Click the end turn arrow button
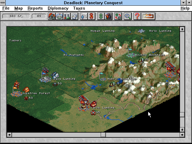 pos(148,16)
